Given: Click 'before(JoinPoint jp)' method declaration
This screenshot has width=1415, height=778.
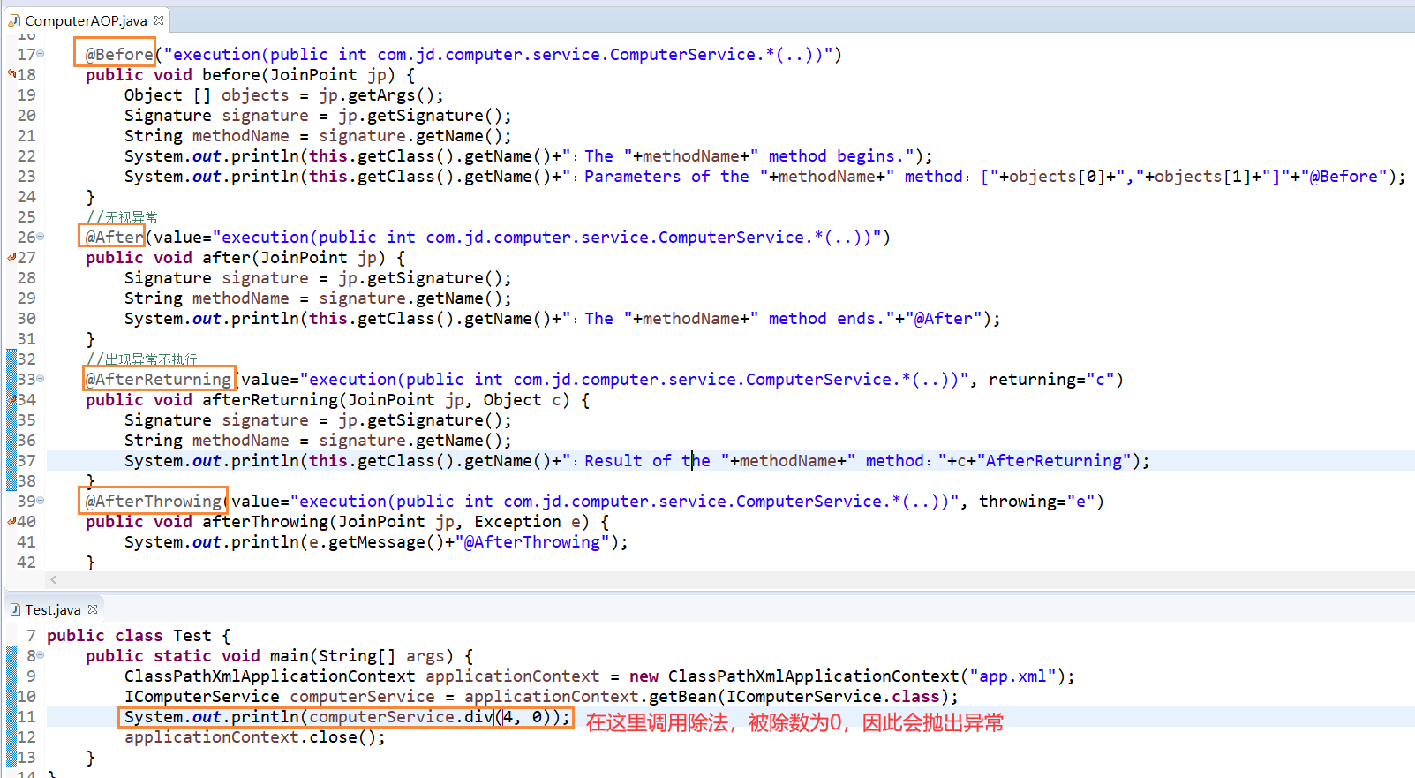Looking at the screenshot, I should pos(305,75).
